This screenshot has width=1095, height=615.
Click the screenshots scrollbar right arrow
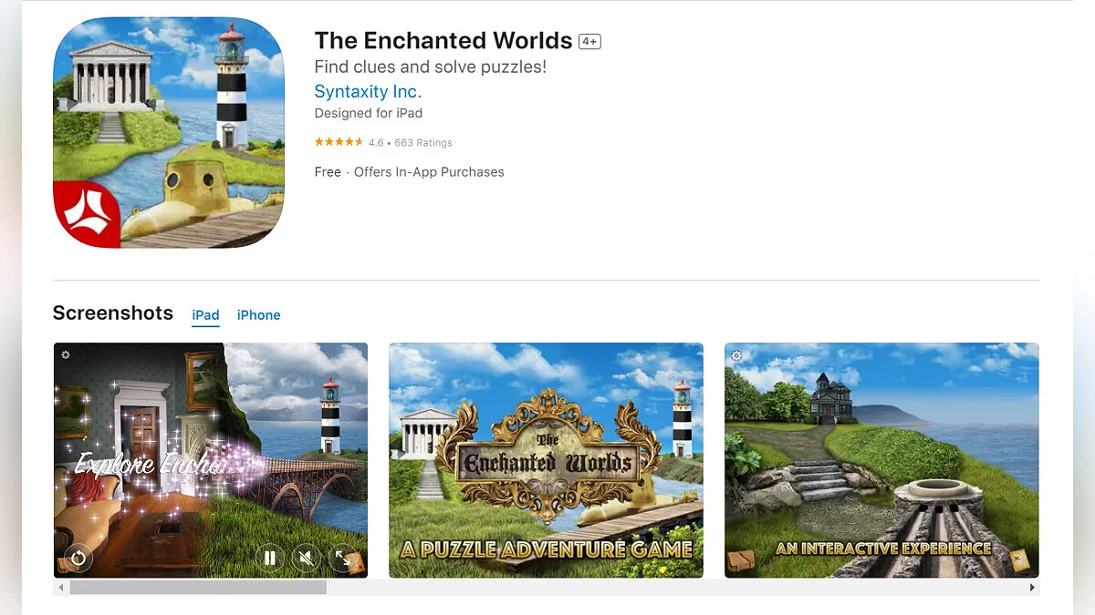coord(1032,588)
